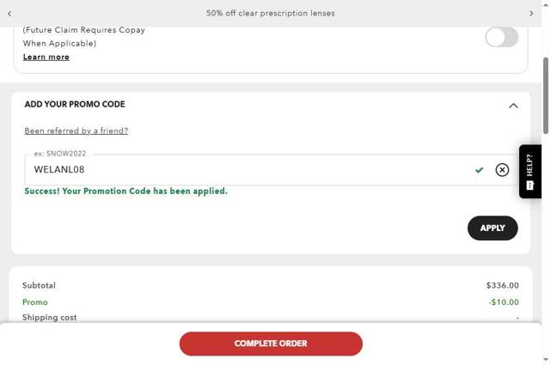Click the scrollbar down arrow
Viewport: 550px width, 365px height.
[x=546, y=360]
